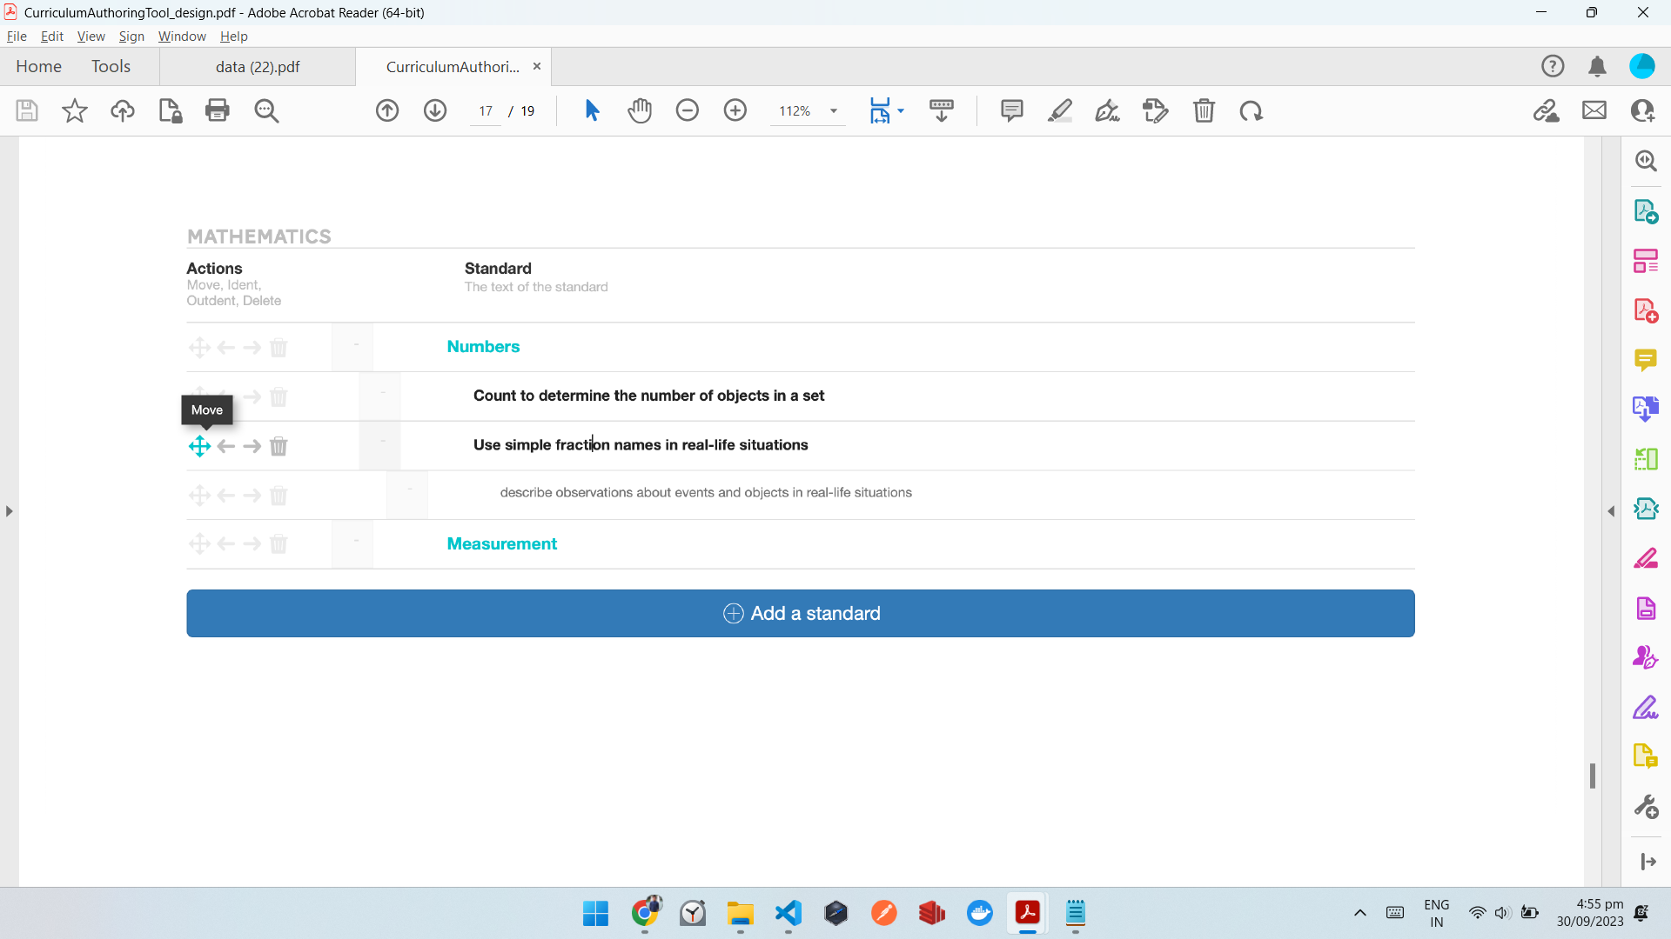Screen dimensions: 1671x939
Task: Select the Hand pan tool
Action: pos(640,110)
